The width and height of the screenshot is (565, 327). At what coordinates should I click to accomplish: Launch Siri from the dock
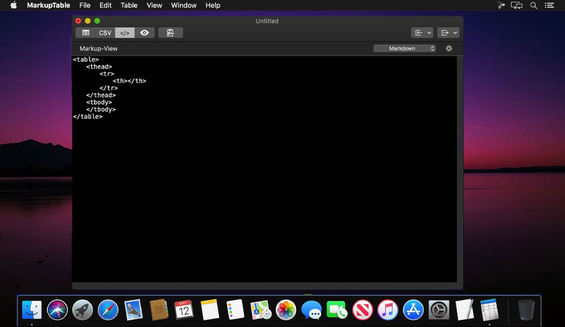pos(57,309)
